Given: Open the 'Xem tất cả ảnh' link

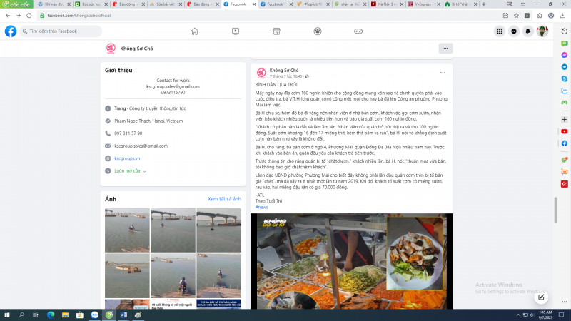Looking at the screenshot, I should [224, 199].
